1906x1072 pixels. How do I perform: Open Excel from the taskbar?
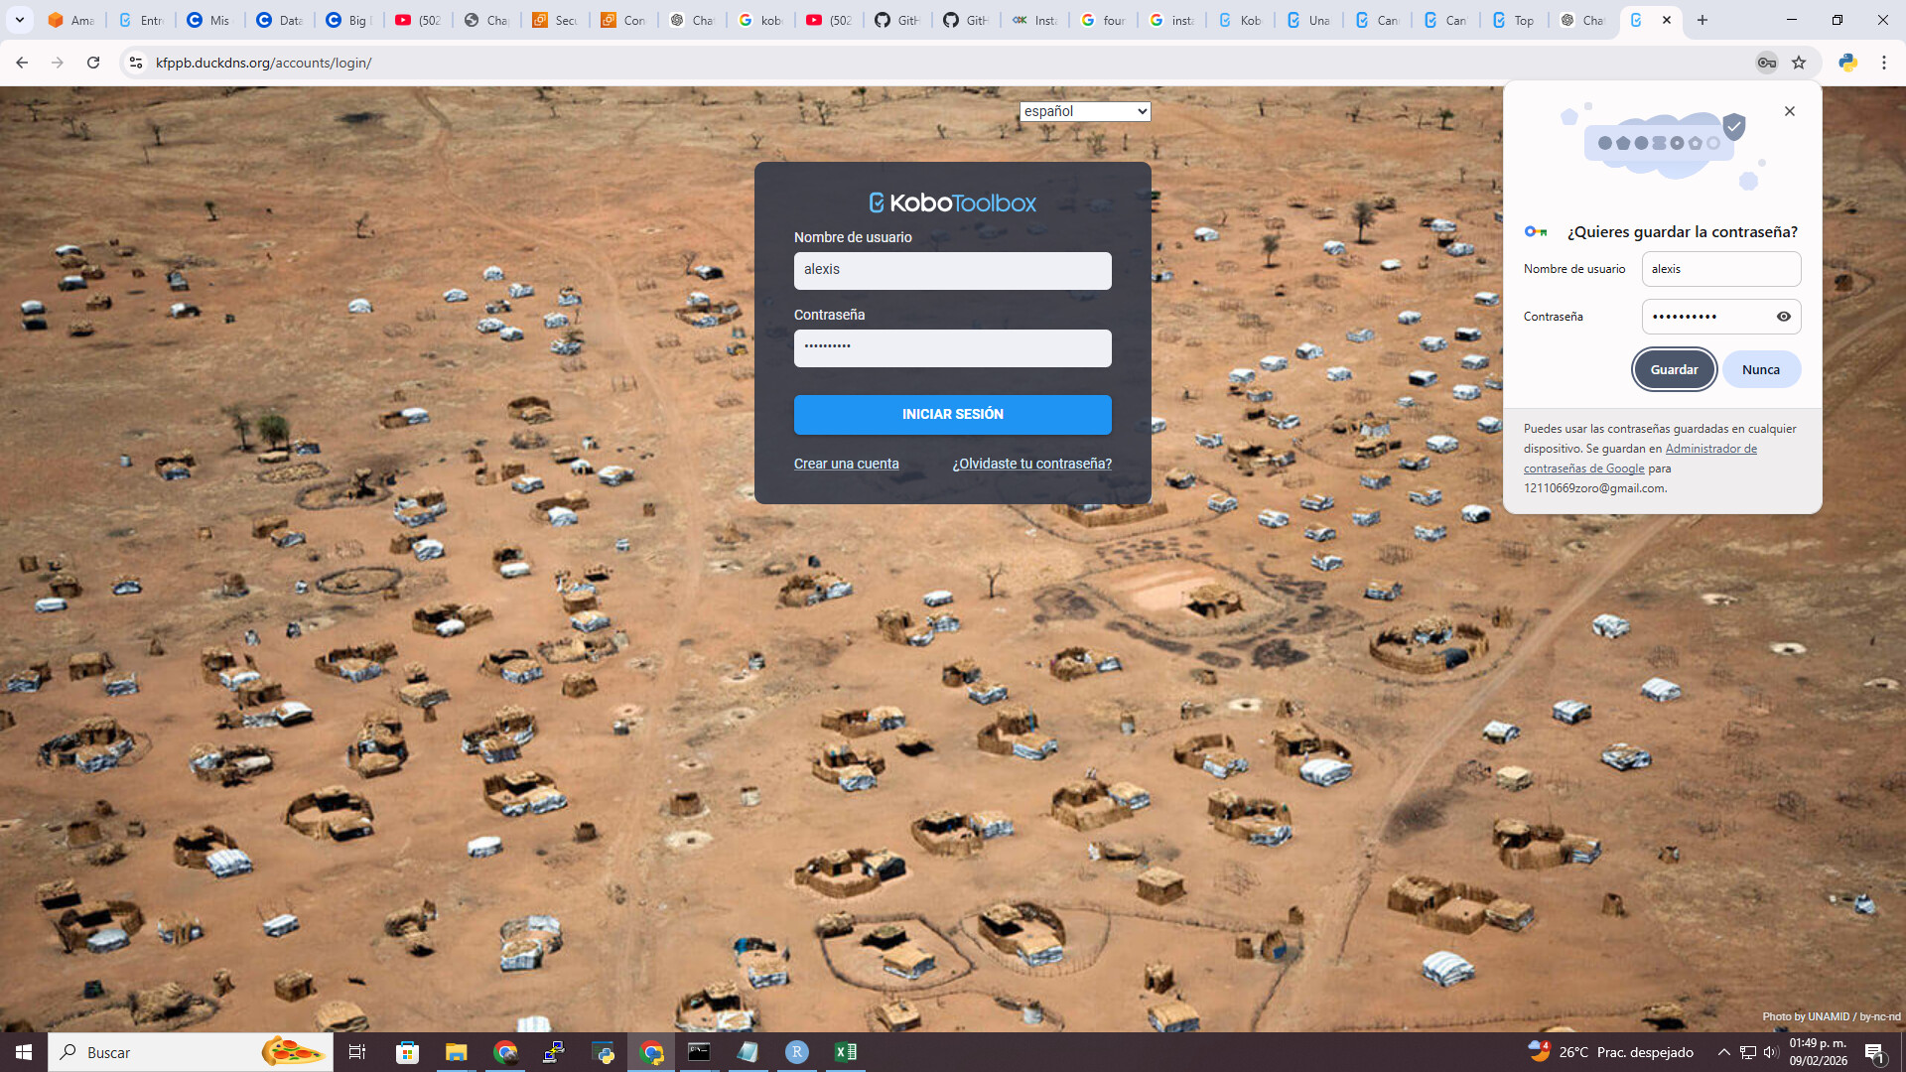[846, 1052]
